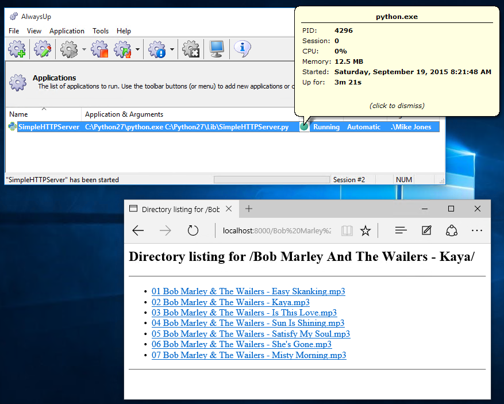
Task: Open 05 Satisfy My Soul.mp3 link
Action: coord(251,334)
